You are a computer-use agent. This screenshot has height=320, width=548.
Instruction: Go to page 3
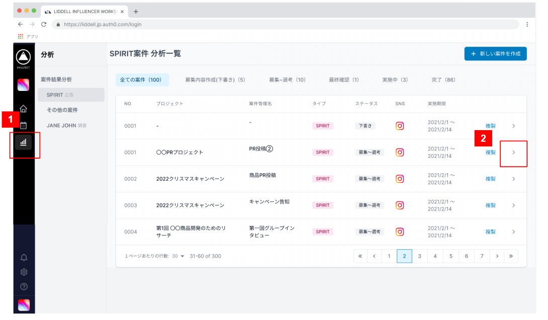420,256
